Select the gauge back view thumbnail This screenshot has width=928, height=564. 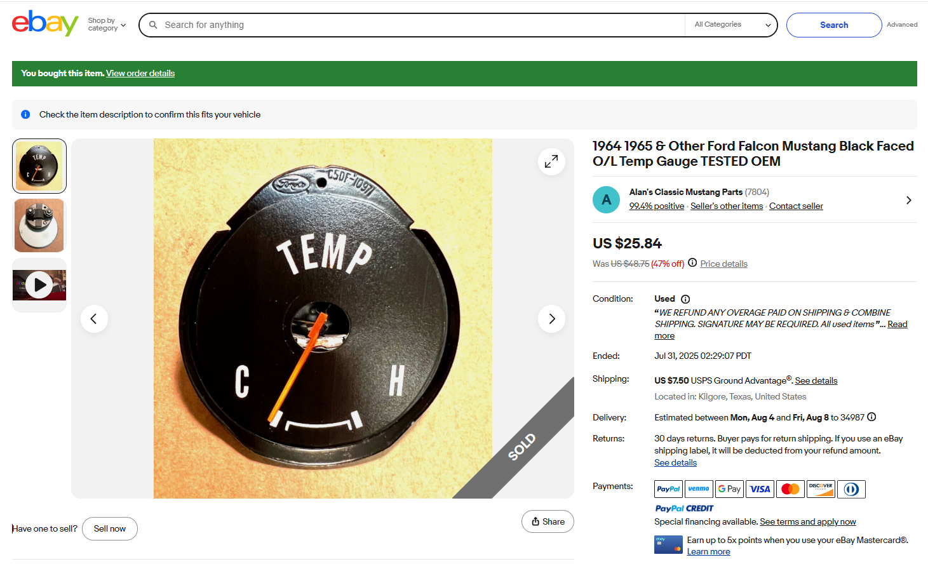click(39, 225)
